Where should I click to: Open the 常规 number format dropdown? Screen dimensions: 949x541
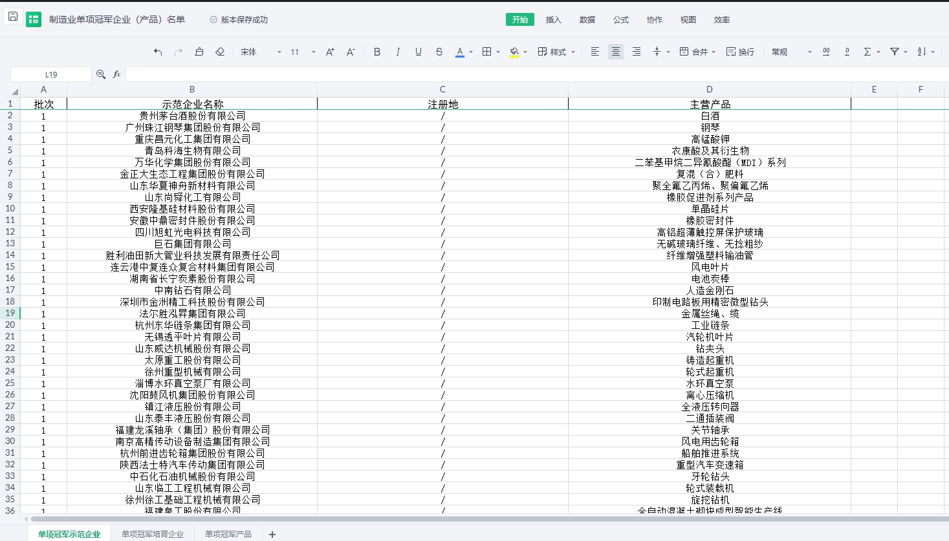(791, 52)
